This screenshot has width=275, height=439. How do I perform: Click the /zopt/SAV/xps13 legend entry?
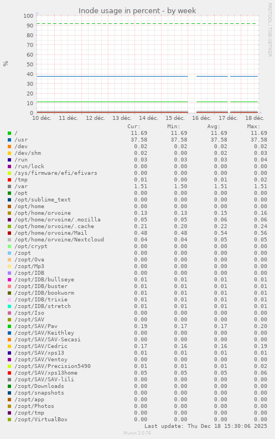(39, 353)
